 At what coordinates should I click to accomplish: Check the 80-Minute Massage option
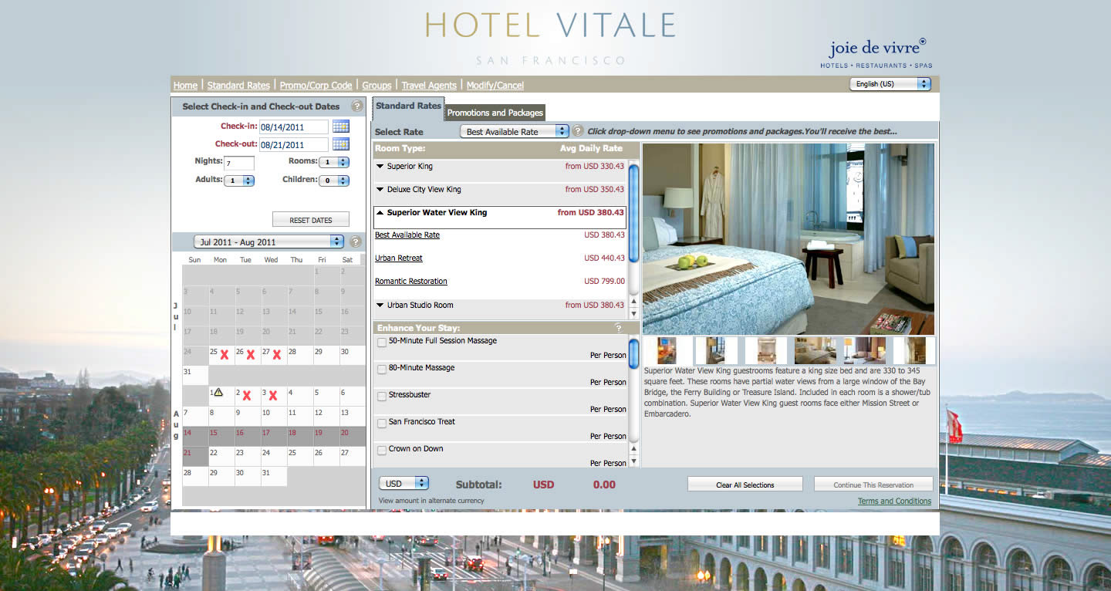coord(382,370)
